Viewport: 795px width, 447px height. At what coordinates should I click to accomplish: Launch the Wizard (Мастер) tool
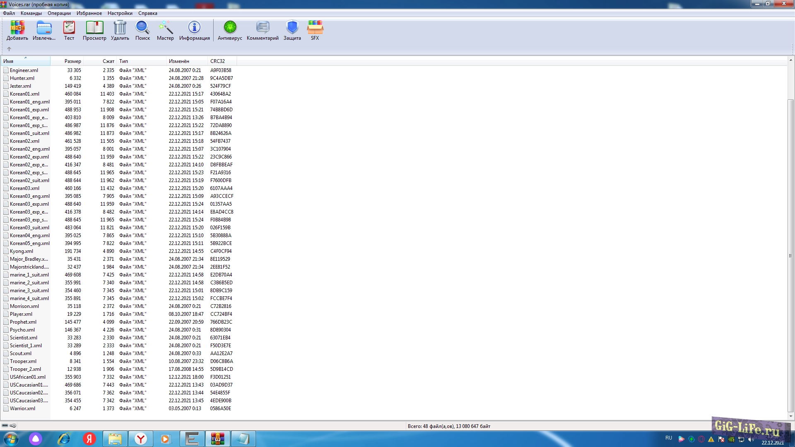165,31
